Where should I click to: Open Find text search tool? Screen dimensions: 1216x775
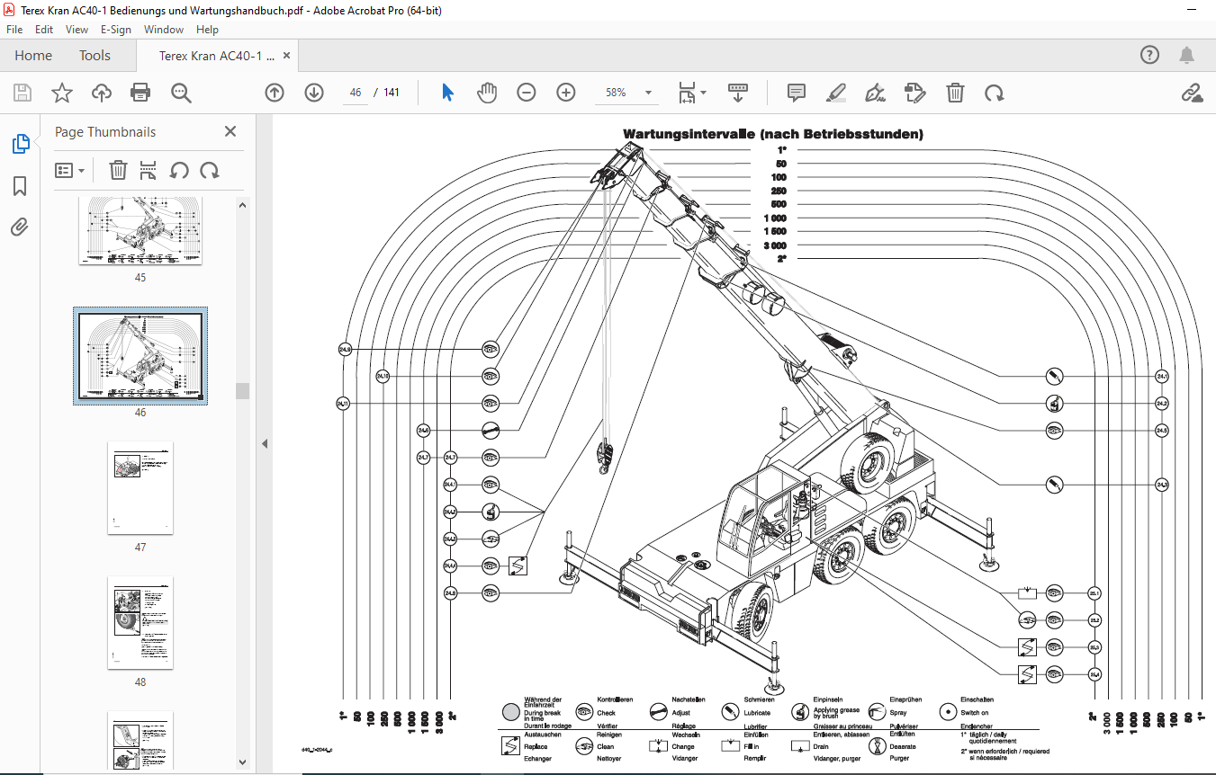tap(181, 93)
